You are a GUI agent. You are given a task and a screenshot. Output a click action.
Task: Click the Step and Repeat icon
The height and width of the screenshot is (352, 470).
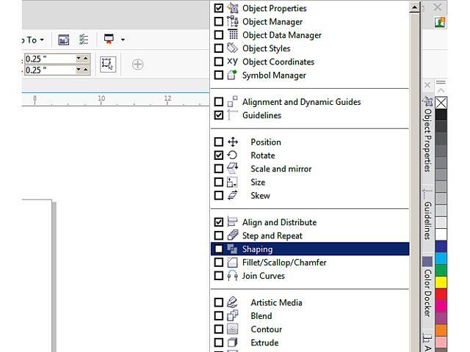pos(232,236)
